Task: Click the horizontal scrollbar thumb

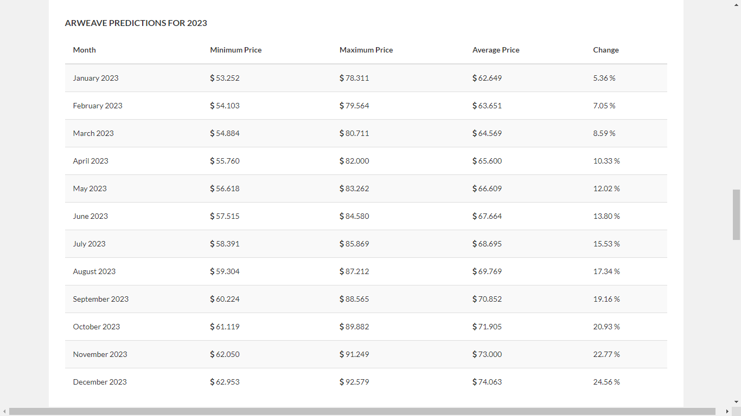Action: (362, 412)
